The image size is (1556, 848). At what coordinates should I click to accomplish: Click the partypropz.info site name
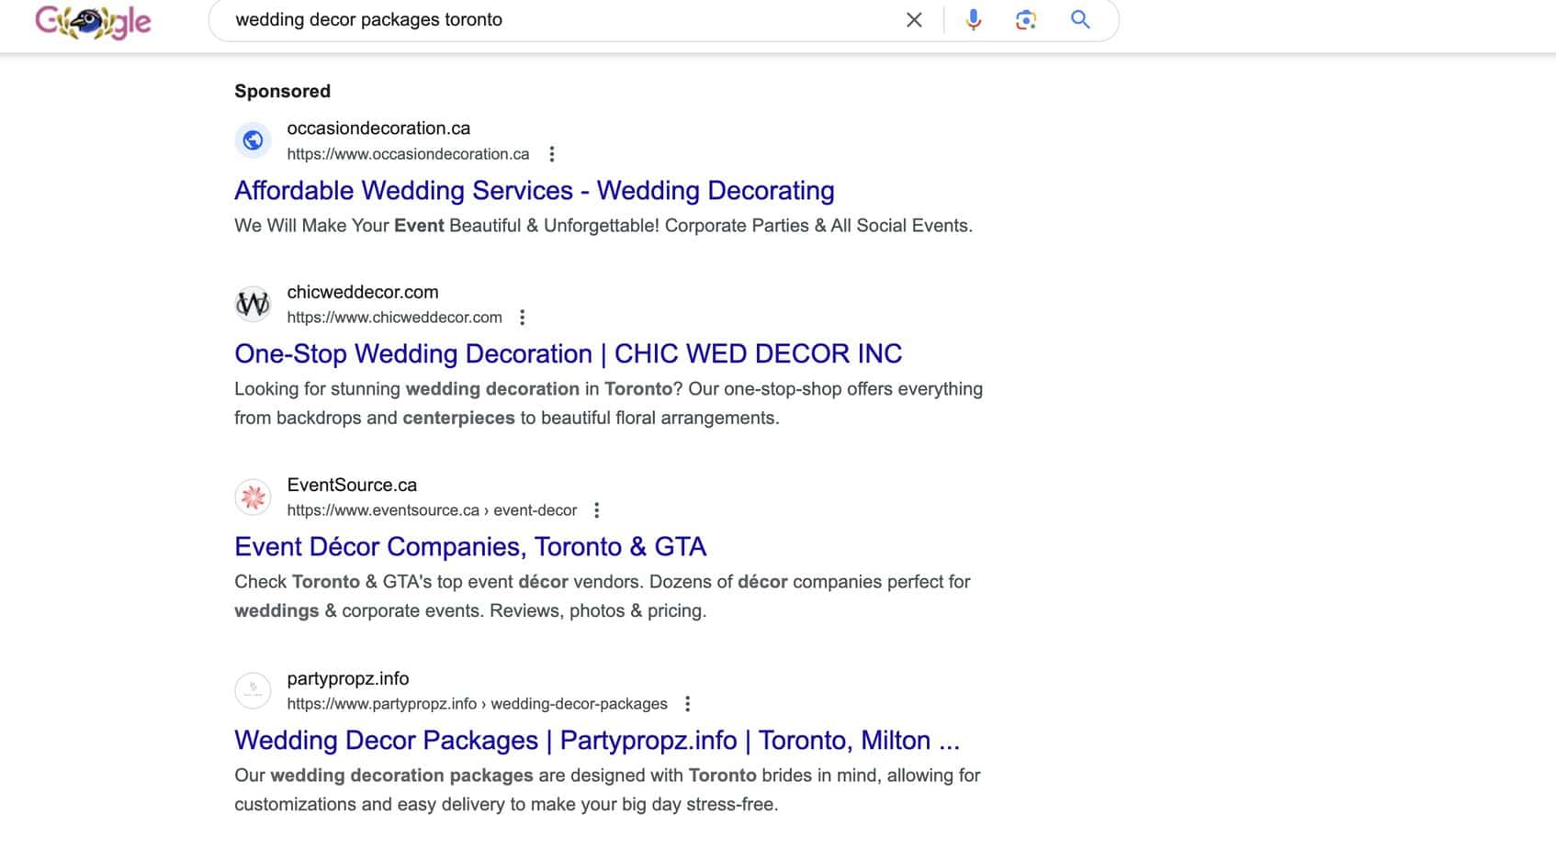tap(348, 678)
